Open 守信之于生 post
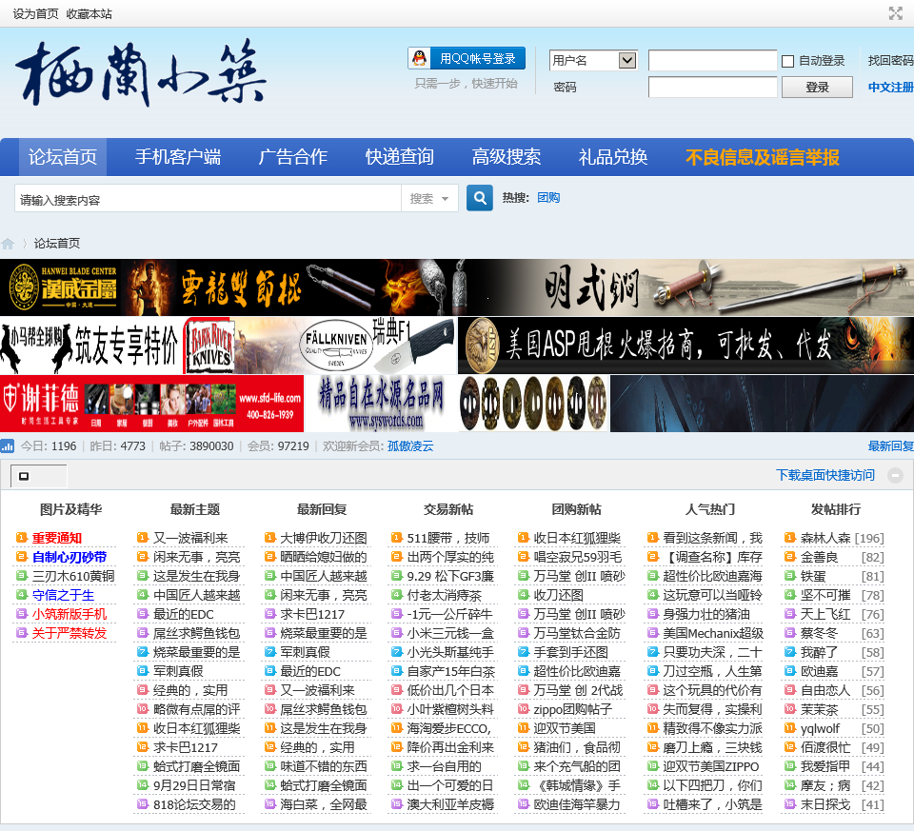The width and height of the screenshot is (914, 831). pyautogui.click(x=63, y=595)
